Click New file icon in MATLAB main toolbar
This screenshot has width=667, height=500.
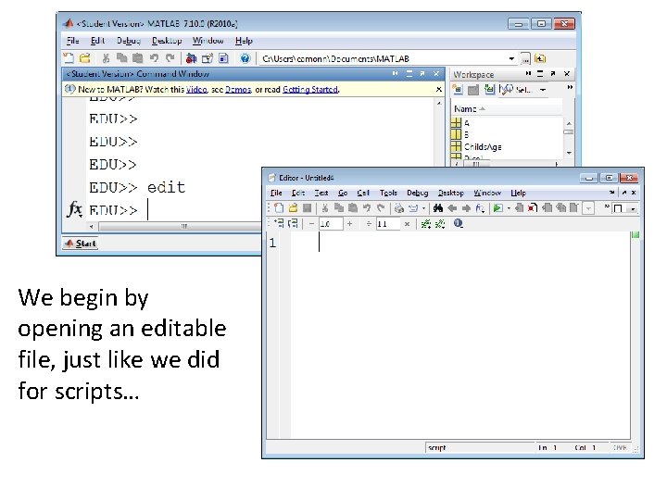[x=68, y=58]
